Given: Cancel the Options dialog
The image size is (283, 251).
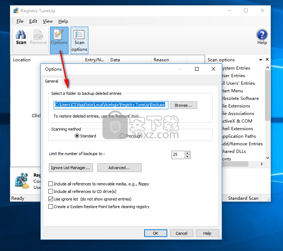Looking at the screenshot, I should [x=182, y=233].
